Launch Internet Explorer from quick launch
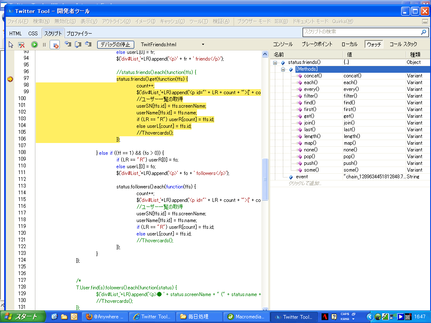Screen dimensions: 431x323 click(x=54, y=317)
